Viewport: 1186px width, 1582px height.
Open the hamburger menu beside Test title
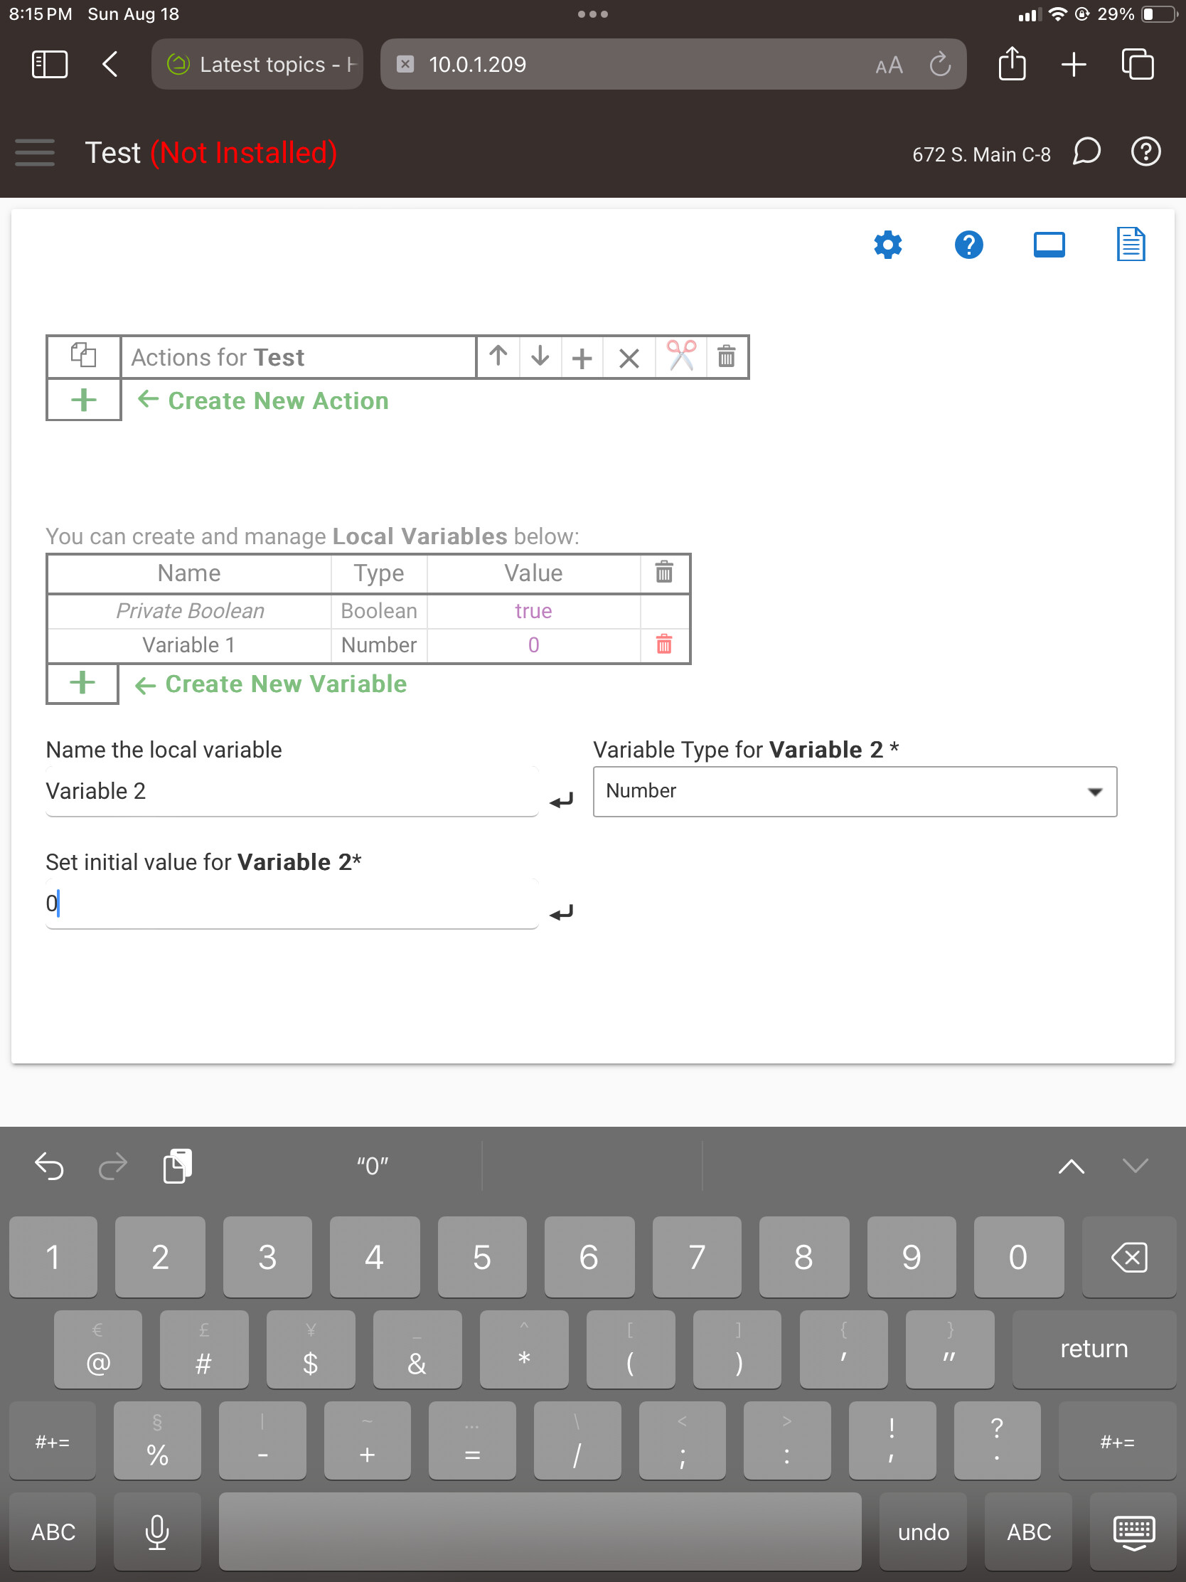tap(35, 152)
